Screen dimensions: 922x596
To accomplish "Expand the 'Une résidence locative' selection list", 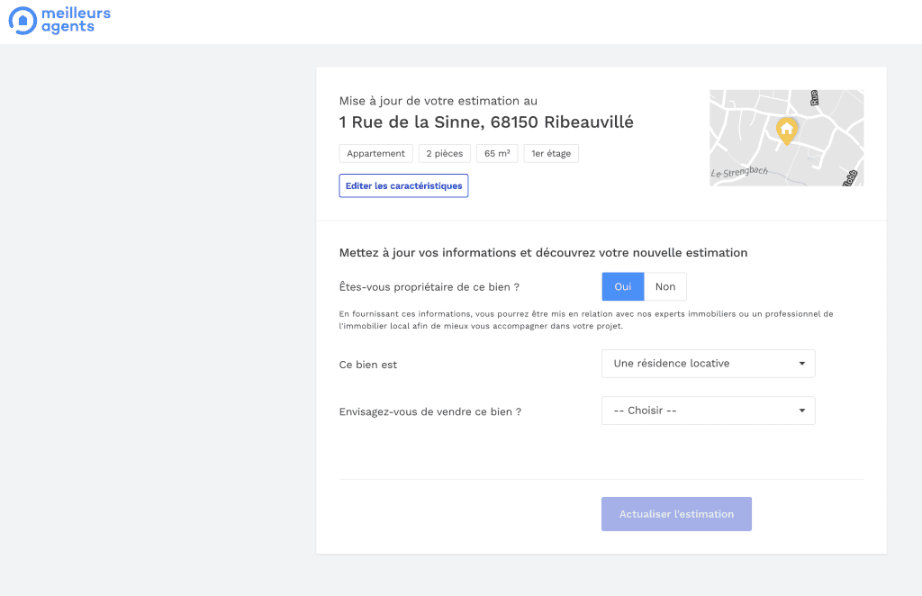I will (x=708, y=364).
